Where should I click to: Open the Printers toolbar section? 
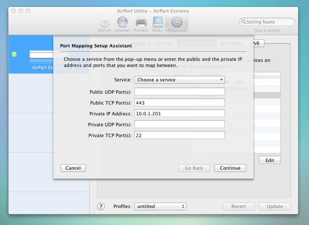tap(141, 25)
